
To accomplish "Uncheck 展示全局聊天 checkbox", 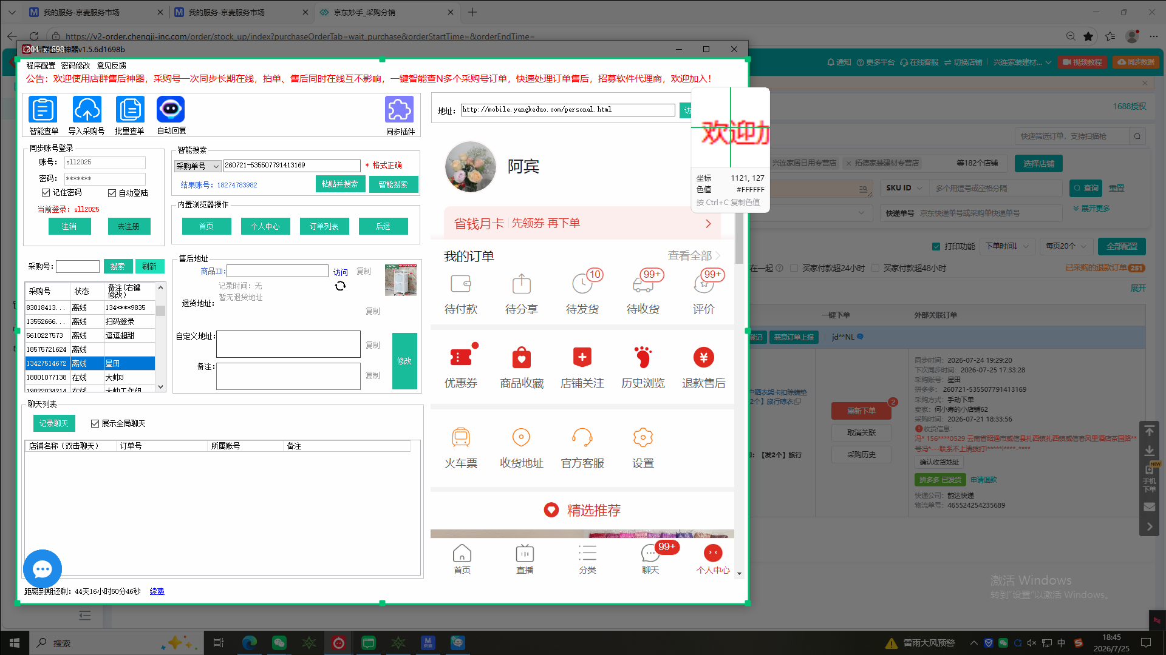I will point(95,423).
